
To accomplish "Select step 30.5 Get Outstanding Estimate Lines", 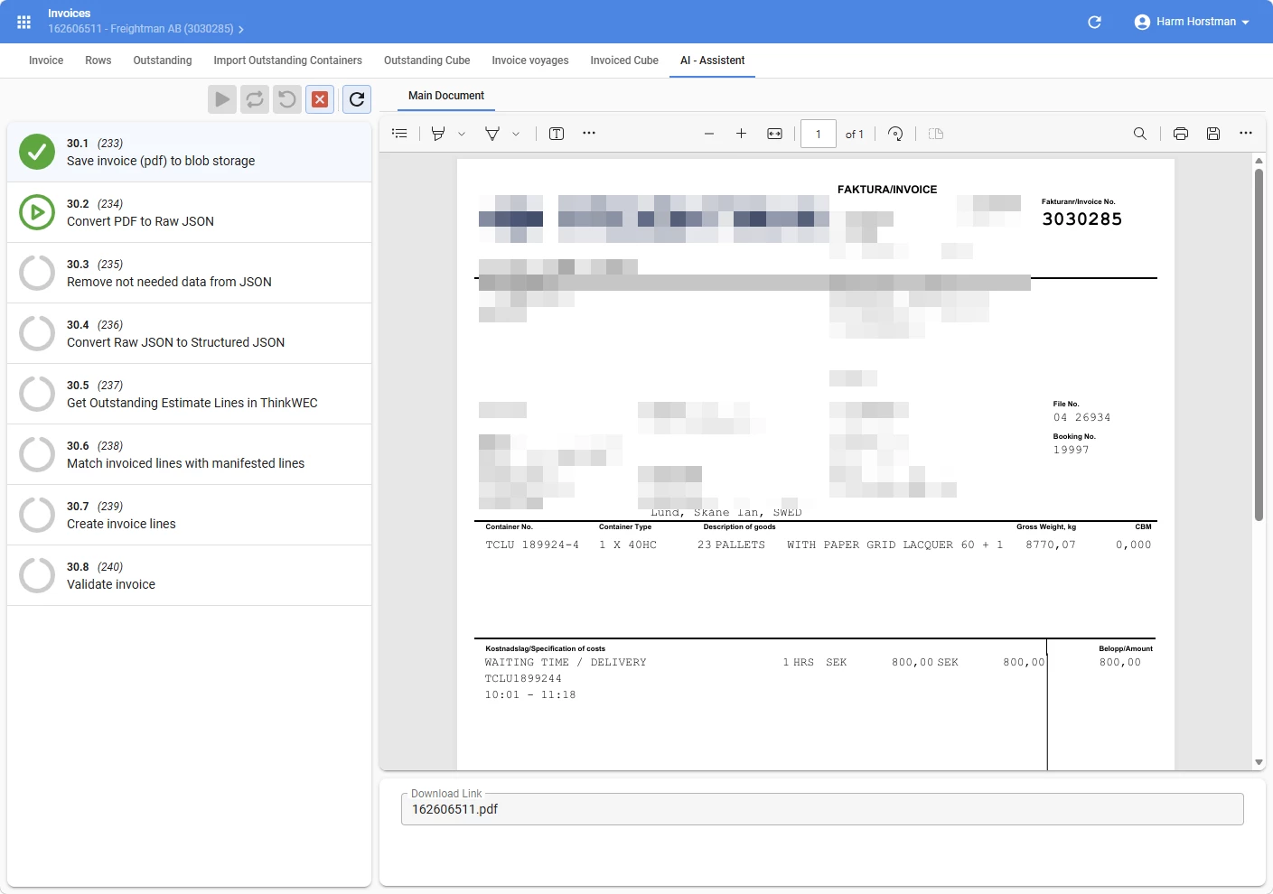I will (190, 394).
